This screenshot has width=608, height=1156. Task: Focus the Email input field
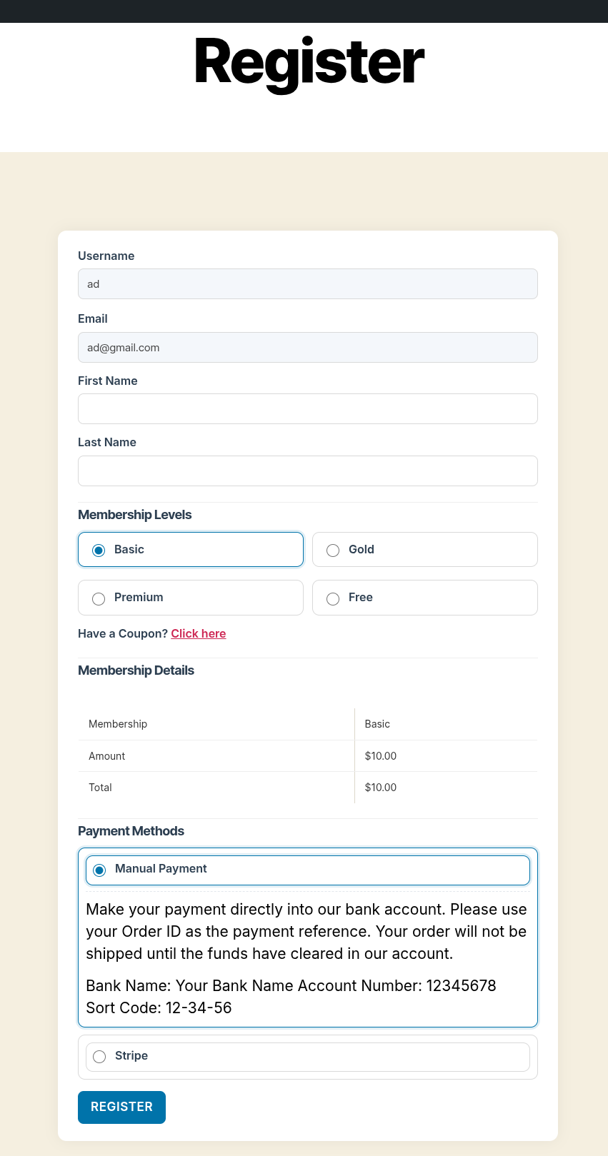(x=307, y=348)
